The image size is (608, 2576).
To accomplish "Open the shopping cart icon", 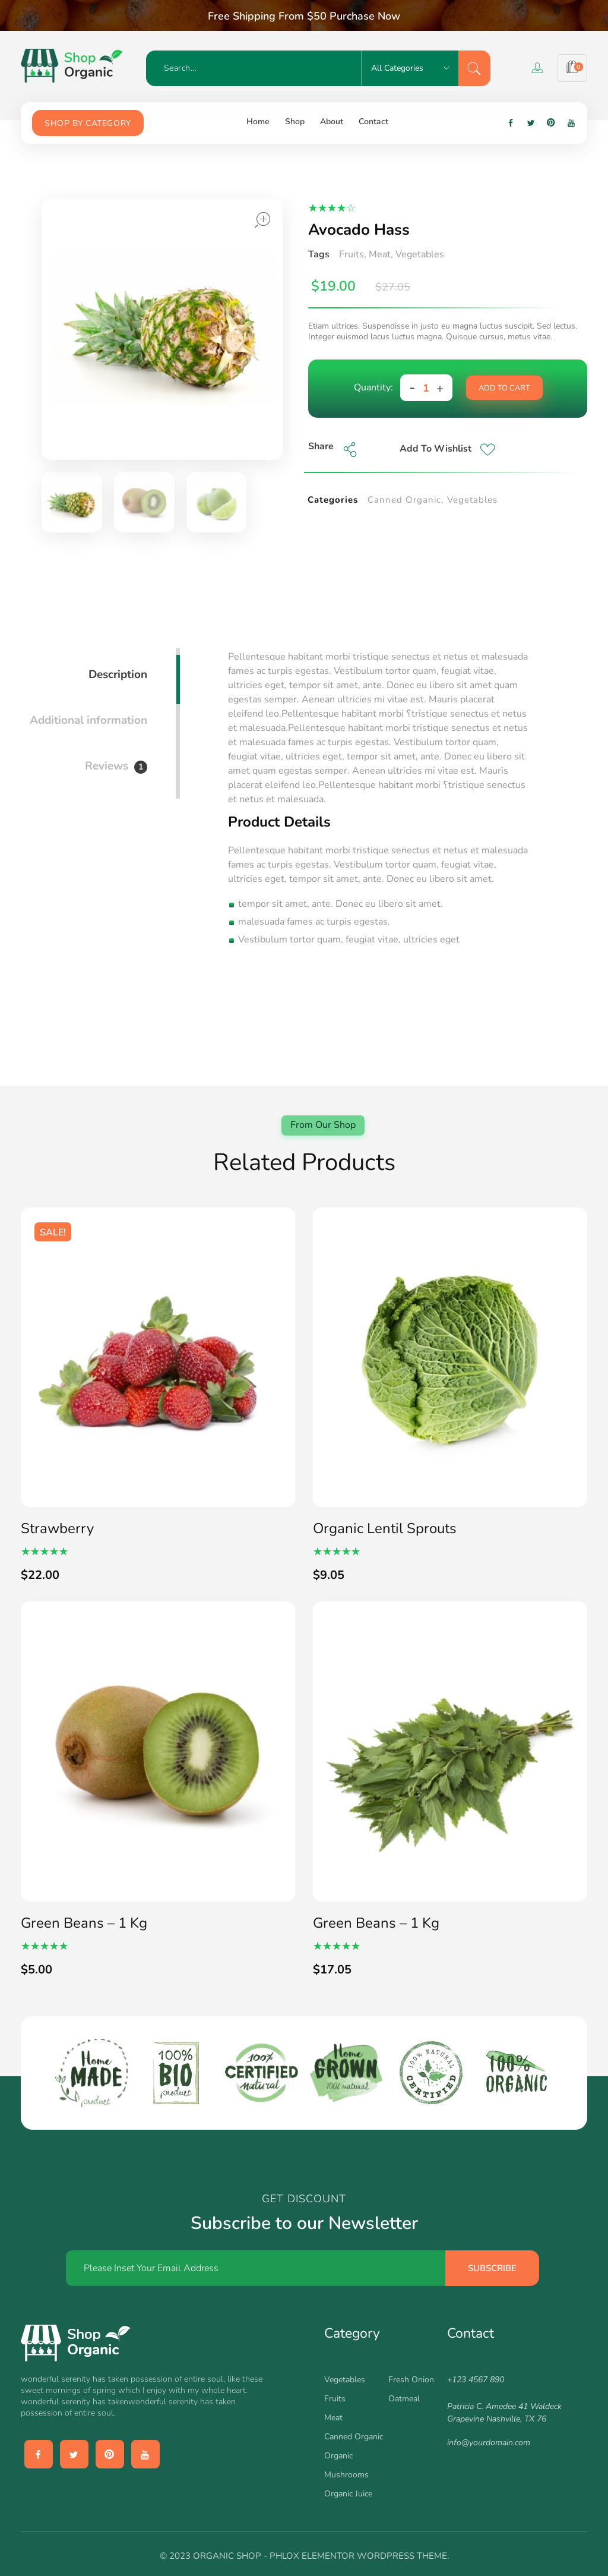I will pyautogui.click(x=572, y=68).
